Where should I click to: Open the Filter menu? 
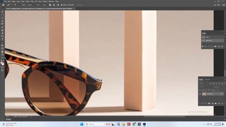coord(32,1)
